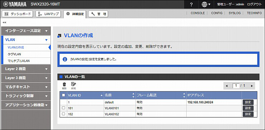Sort by the VLAN ID column

[85, 95]
